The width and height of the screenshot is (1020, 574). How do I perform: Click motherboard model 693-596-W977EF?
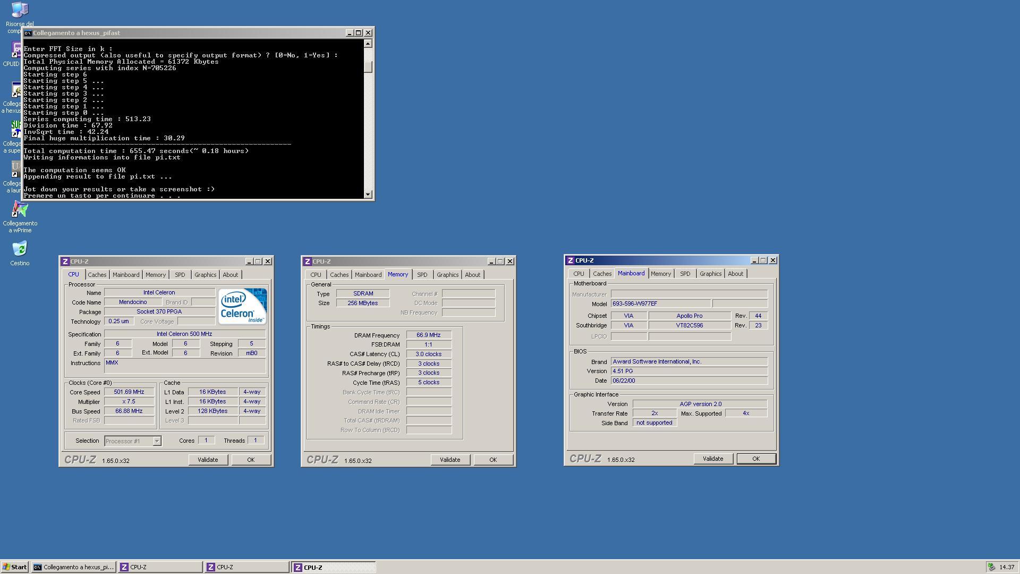point(661,304)
